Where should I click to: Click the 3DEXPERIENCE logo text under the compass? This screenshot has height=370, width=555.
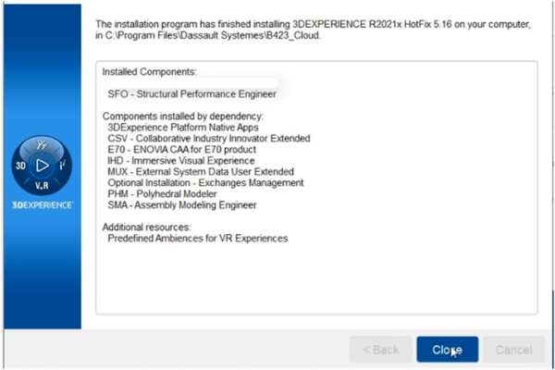point(41,203)
